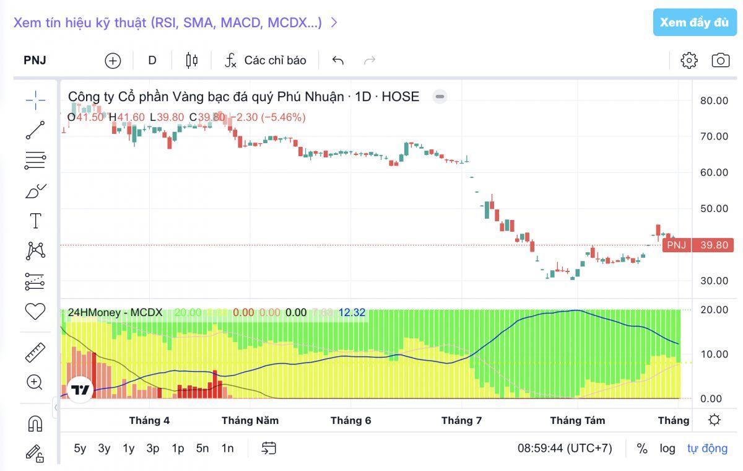Open the chart patterns tool
The width and height of the screenshot is (743, 471).
[x=35, y=251]
